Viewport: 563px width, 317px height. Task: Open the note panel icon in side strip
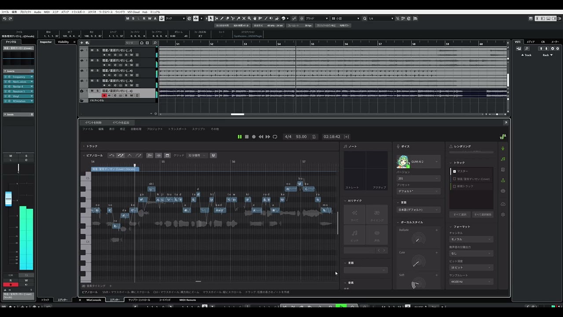503,159
